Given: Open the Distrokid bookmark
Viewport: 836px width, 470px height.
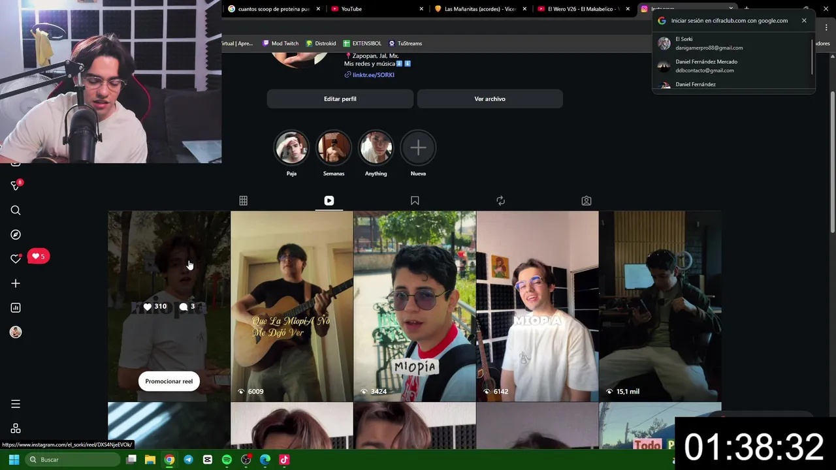Looking at the screenshot, I should tap(321, 44).
